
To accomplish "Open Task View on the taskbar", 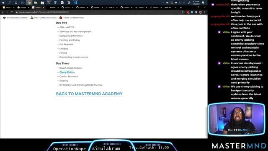I will pos(22,3).
